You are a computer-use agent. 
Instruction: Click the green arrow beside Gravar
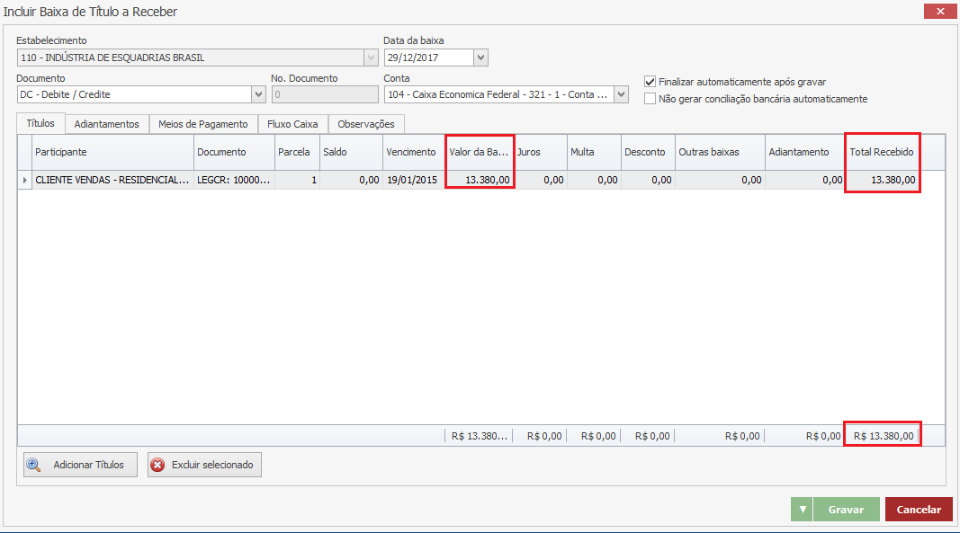point(802,510)
